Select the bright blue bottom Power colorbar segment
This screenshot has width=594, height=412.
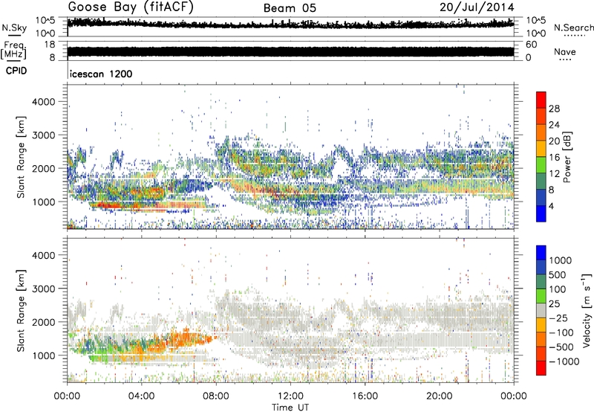point(541,213)
